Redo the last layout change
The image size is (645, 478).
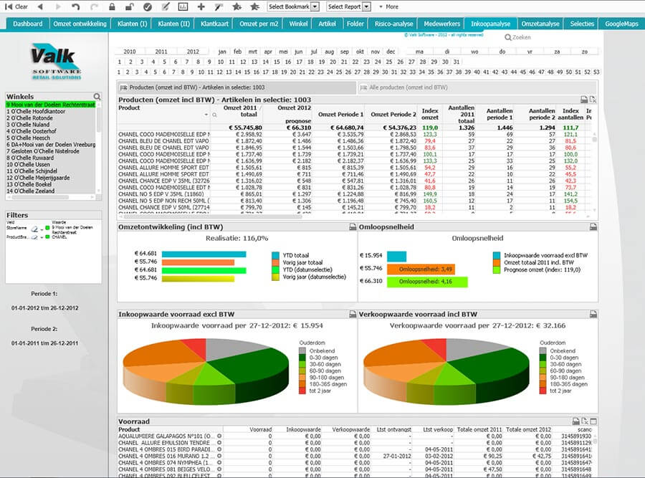point(94,6)
